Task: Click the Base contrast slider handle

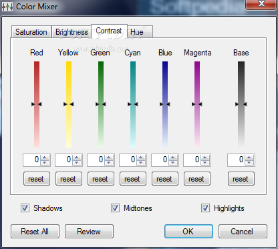Action: point(241,104)
